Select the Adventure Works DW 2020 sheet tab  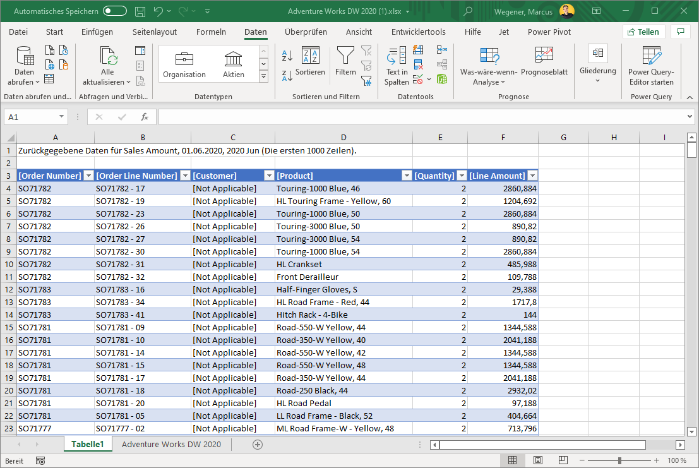[171, 445]
